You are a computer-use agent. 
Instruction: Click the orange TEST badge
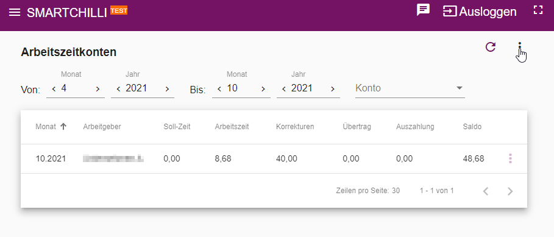point(119,10)
